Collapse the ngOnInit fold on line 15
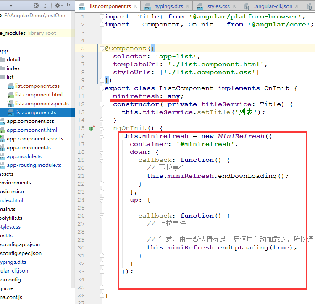The image size is (315, 304). click(x=102, y=128)
